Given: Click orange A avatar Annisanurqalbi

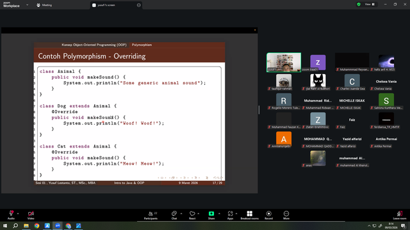Looking at the screenshot, I should (x=284, y=139).
